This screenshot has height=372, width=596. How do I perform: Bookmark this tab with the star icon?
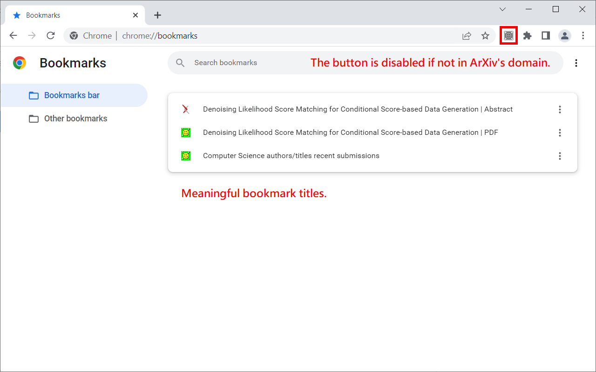(x=485, y=36)
